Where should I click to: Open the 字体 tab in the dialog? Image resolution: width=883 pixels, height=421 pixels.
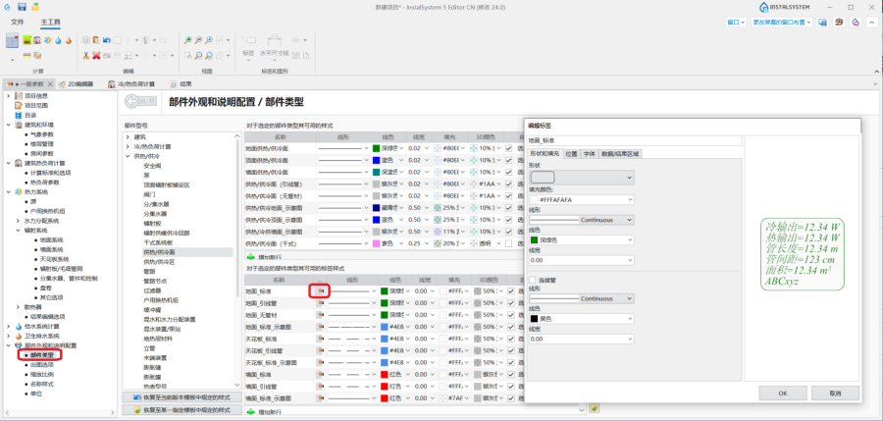(x=589, y=153)
